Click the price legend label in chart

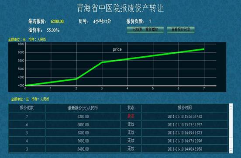(x=117, y=49)
